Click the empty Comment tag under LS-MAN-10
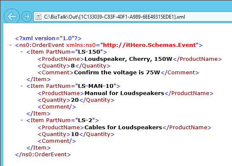Screen dimensions: 232x166 pyautogui.click(x=57, y=107)
